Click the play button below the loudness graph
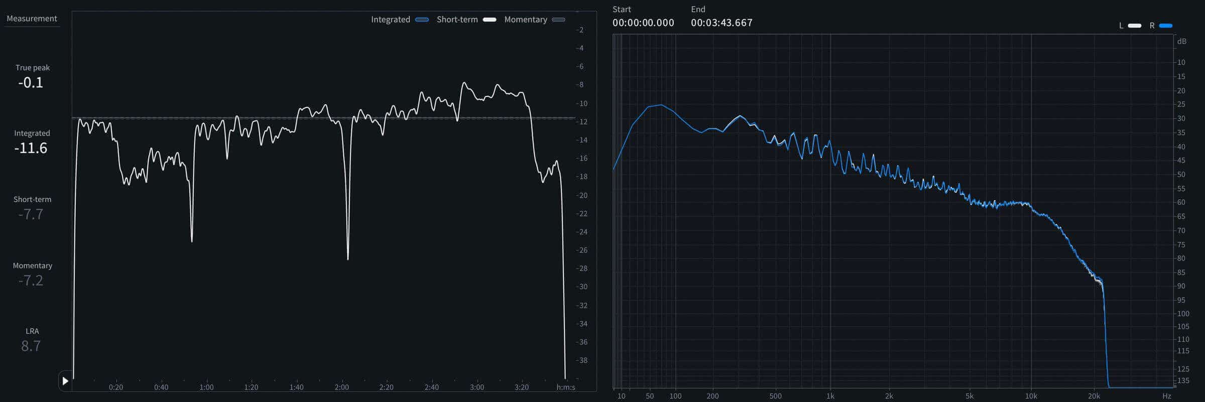Screen dimensions: 1205x402 tap(65, 381)
